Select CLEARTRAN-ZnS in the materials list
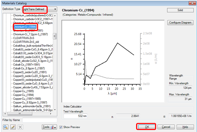This screenshot has height=132, width=197. click(x=24, y=38)
